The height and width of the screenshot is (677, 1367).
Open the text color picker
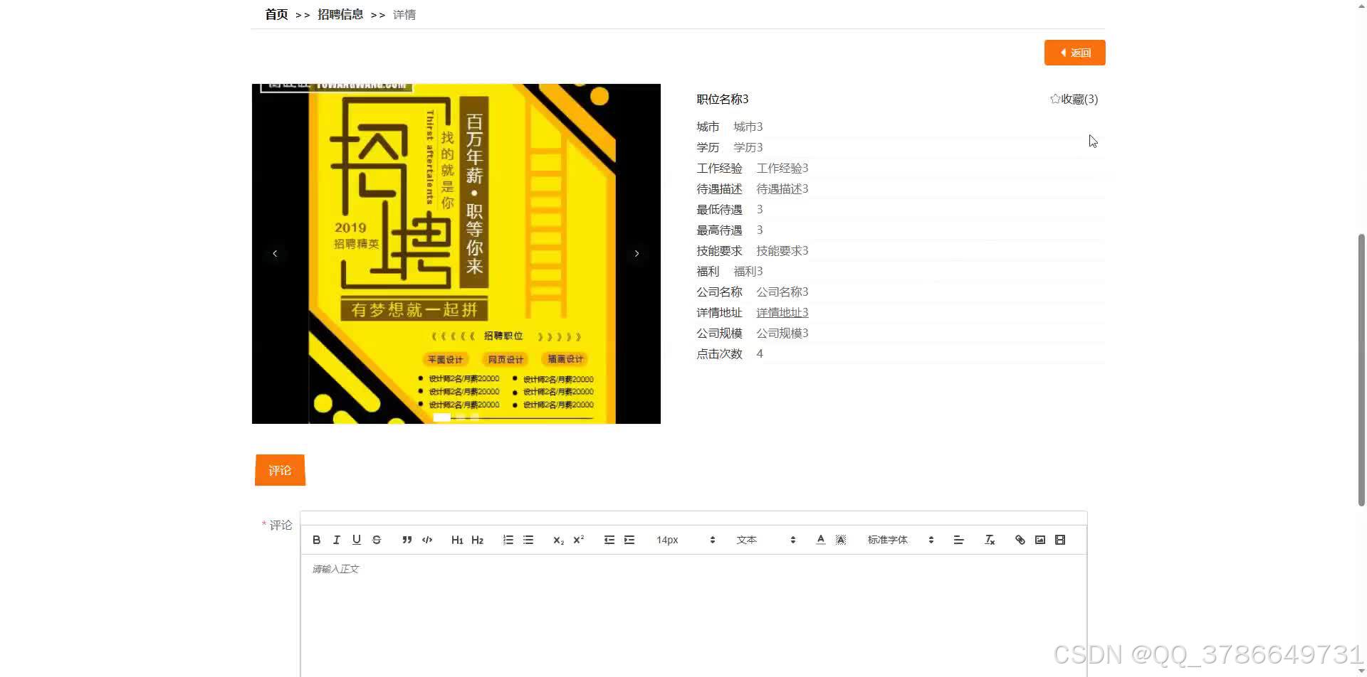pos(821,540)
